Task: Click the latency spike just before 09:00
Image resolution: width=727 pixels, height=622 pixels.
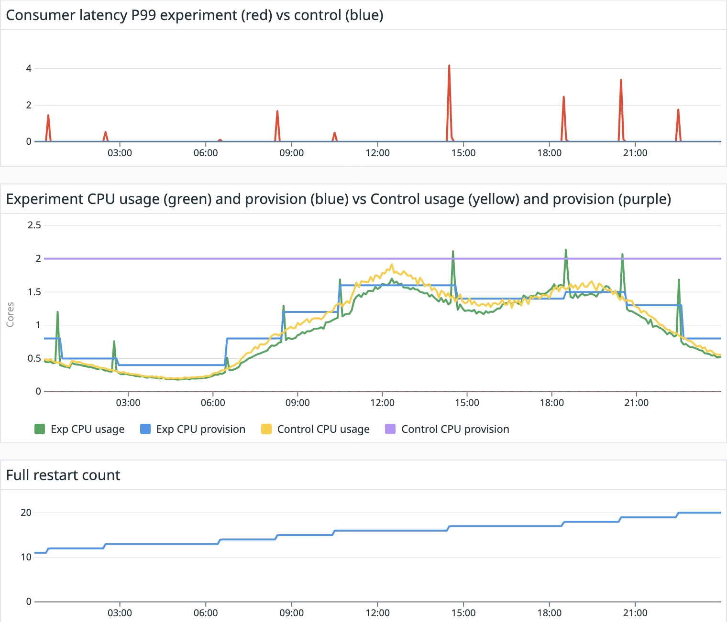Action: [277, 112]
